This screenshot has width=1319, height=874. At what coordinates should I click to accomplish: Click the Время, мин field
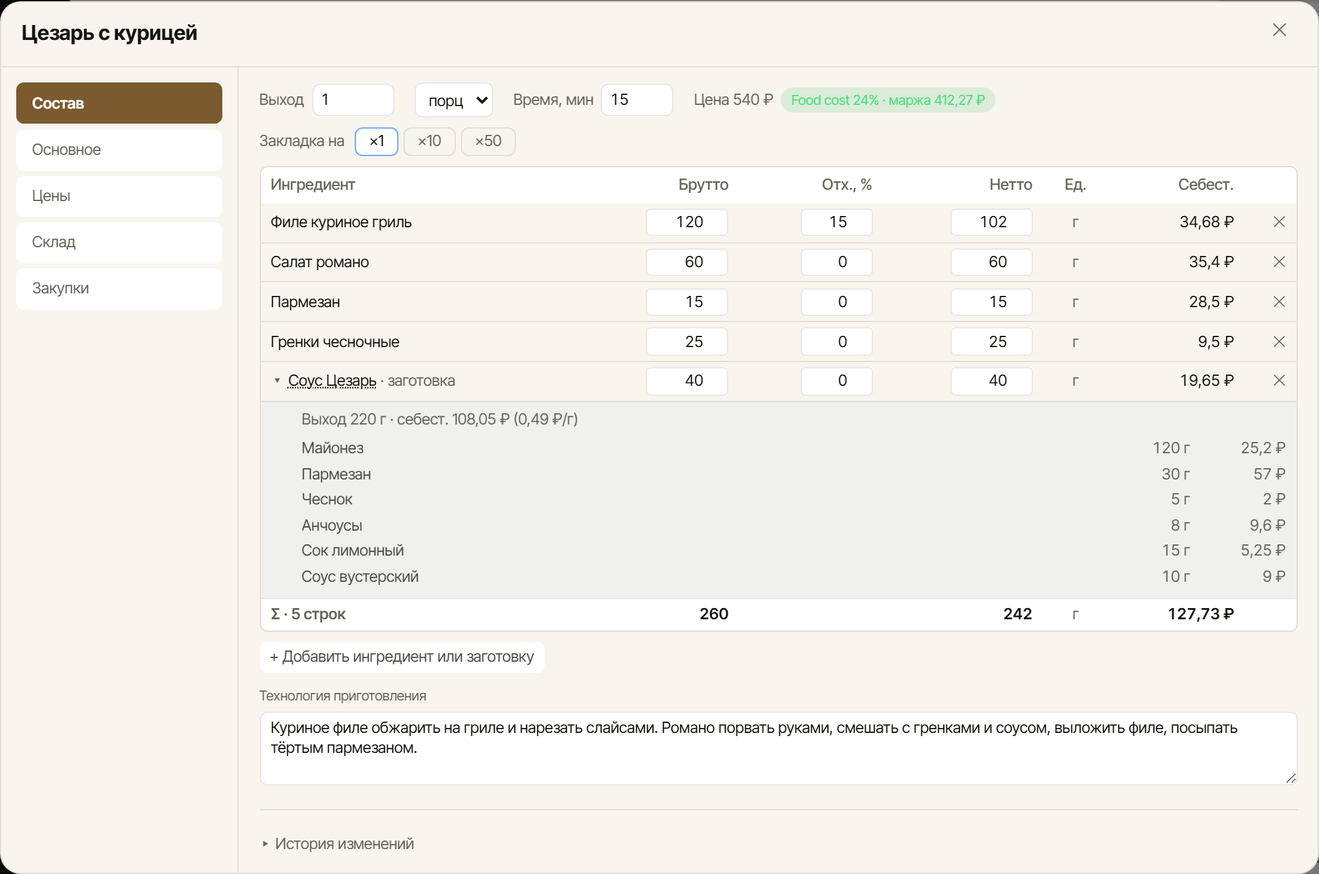point(637,100)
